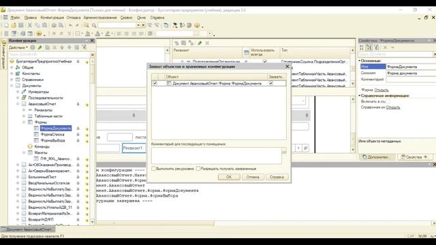Click the orange Help info toolbar icon
Viewport: 436px width, 245px height.
point(197,25)
